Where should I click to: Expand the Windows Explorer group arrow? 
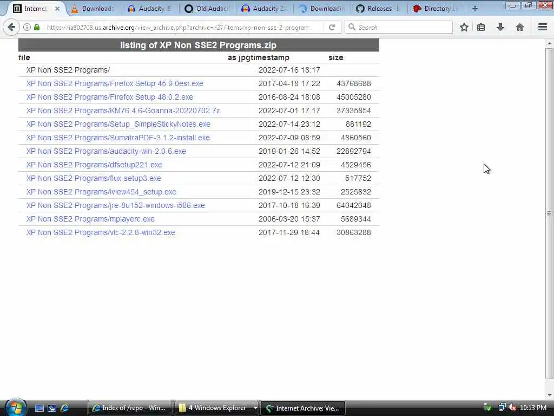[255, 408]
